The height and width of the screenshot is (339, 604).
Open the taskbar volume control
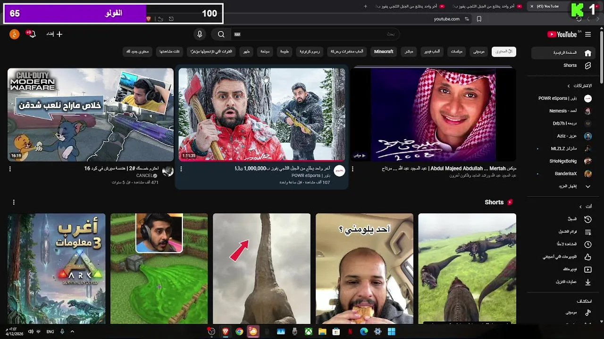click(31, 332)
